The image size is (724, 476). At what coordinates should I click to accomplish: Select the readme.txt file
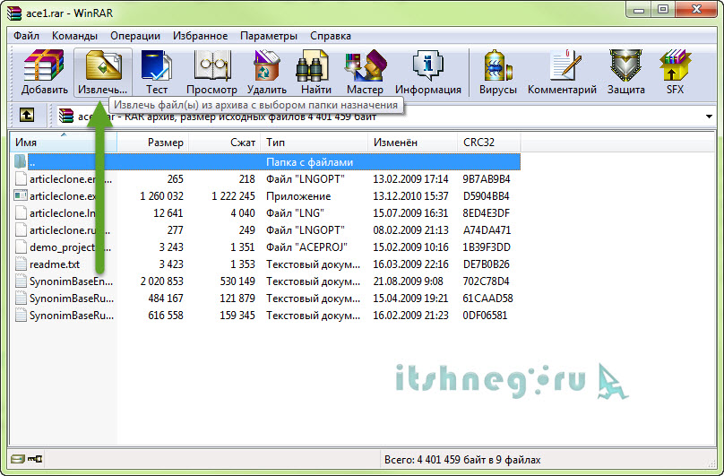coord(55,264)
